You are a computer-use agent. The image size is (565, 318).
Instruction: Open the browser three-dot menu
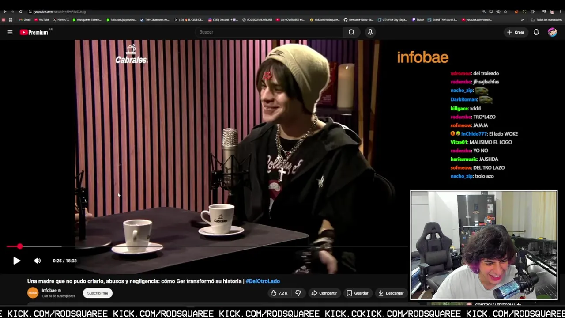click(x=560, y=11)
